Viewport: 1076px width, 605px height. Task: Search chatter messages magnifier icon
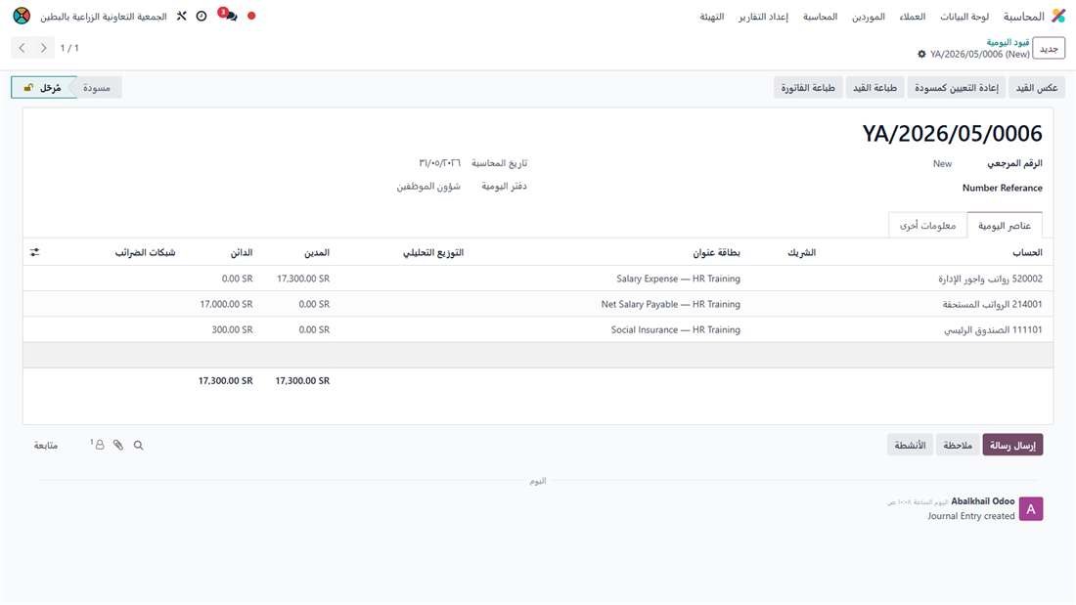pyautogui.click(x=139, y=445)
